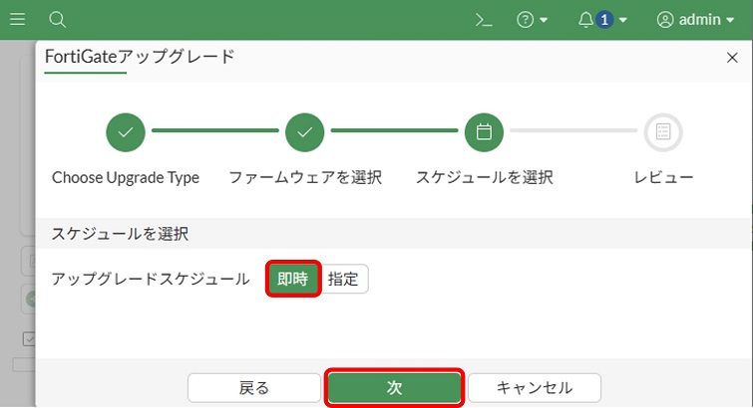Toggle the dimmed checkbox behind the dialog
The width and height of the screenshot is (753, 408).
pyautogui.click(x=29, y=339)
